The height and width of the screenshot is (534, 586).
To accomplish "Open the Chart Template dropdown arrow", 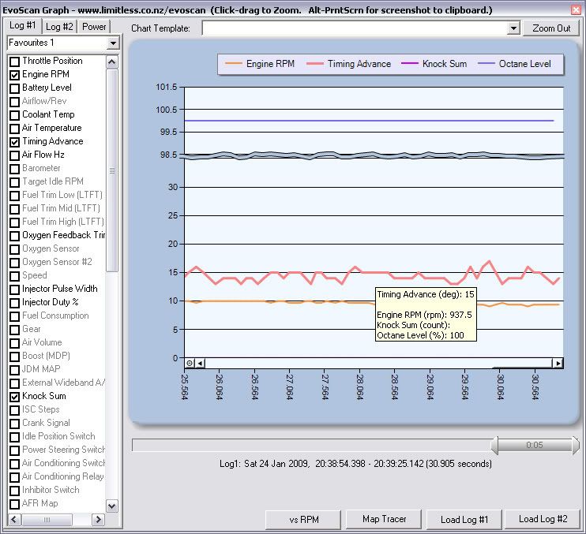I will pos(513,28).
